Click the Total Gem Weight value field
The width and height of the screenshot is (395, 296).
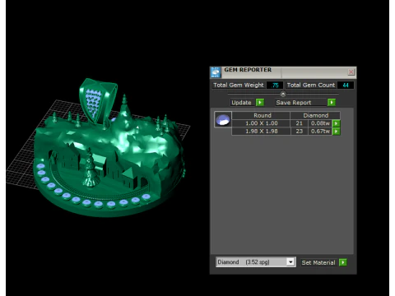click(x=275, y=86)
